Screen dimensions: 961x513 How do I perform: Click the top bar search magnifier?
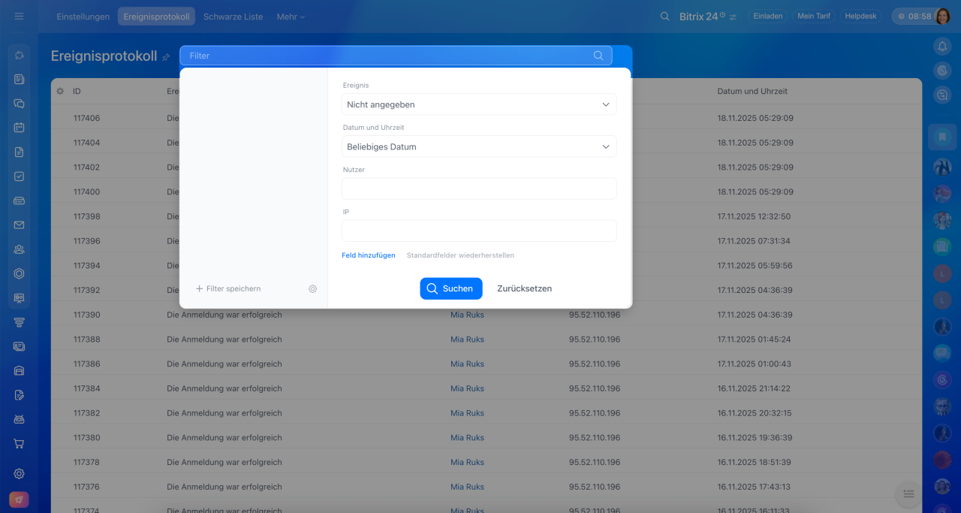coord(665,16)
